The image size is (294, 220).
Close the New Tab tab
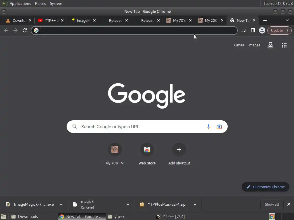click(x=254, y=20)
